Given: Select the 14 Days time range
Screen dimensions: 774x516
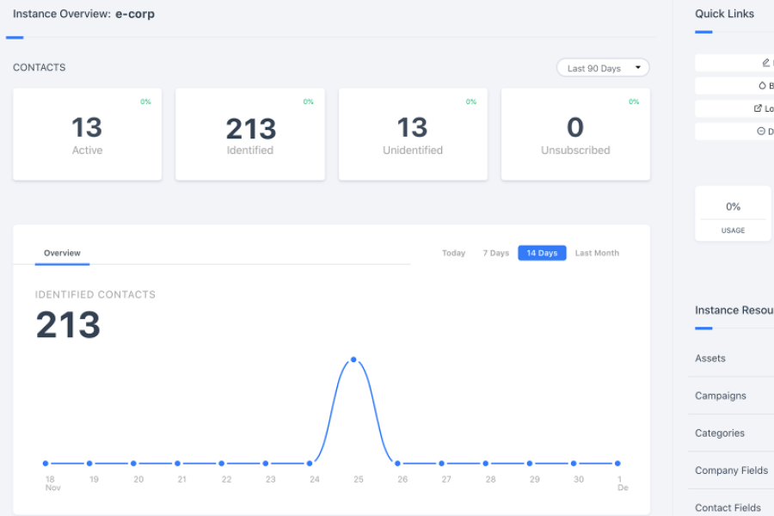Looking at the screenshot, I should [542, 253].
